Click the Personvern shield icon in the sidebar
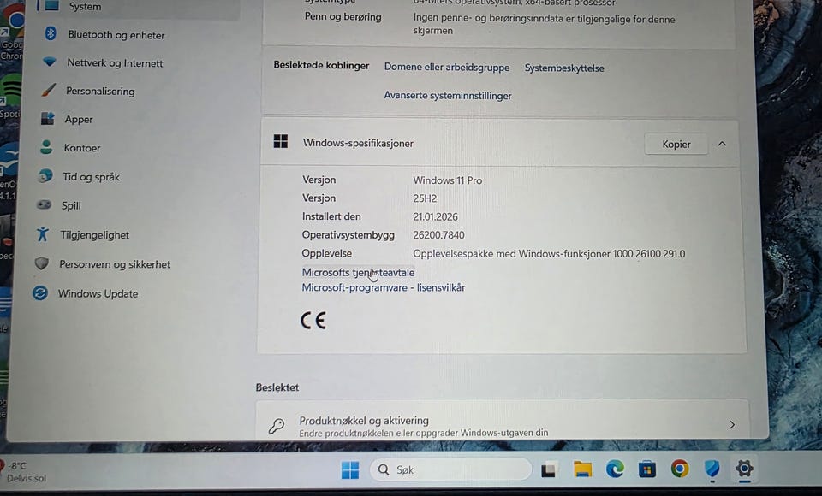This screenshot has width=822, height=496. point(41,263)
